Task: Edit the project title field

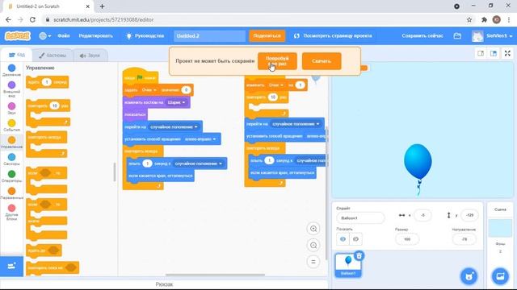Action: [209, 35]
